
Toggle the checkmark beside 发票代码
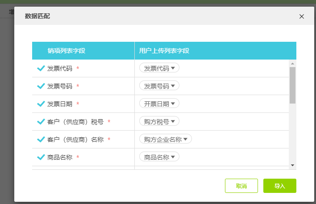(41, 68)
